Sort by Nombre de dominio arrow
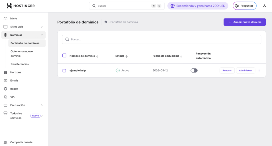Image resolution: width=272 pixels, height=146 pixels. coord(97,56)
